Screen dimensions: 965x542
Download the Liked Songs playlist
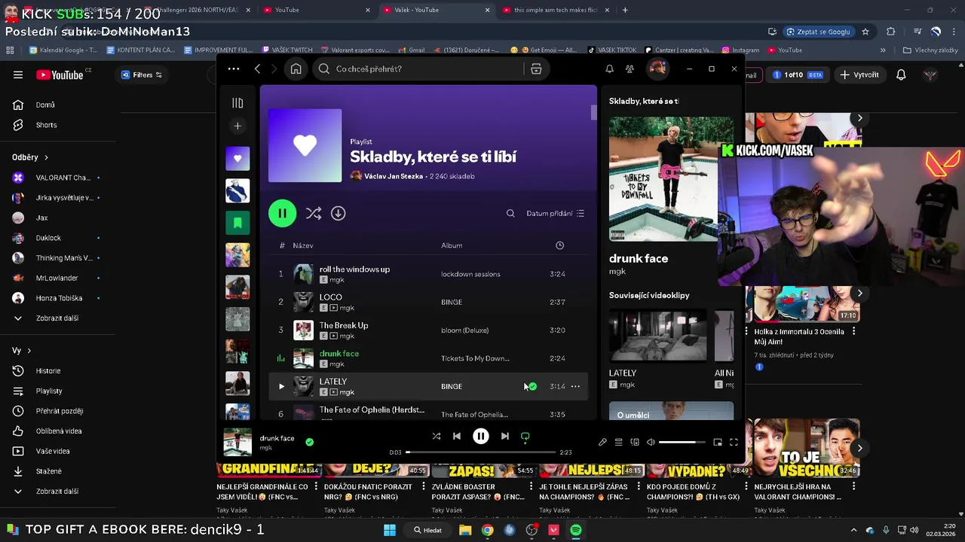click(x=338, y=213)
